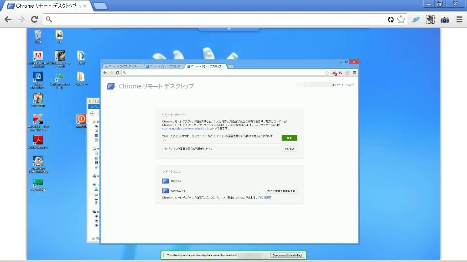This screenshot has height=262, width=467.
Task: Switch to the middle Chrome リモート デスクトップ tab
Action: (x=164, y=66)
